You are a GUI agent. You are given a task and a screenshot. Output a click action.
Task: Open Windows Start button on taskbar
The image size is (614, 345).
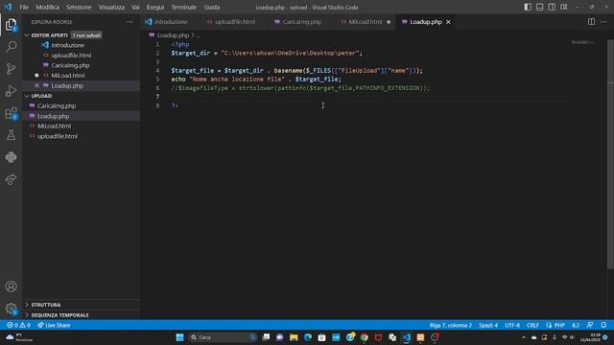click(x=179, y=337)
